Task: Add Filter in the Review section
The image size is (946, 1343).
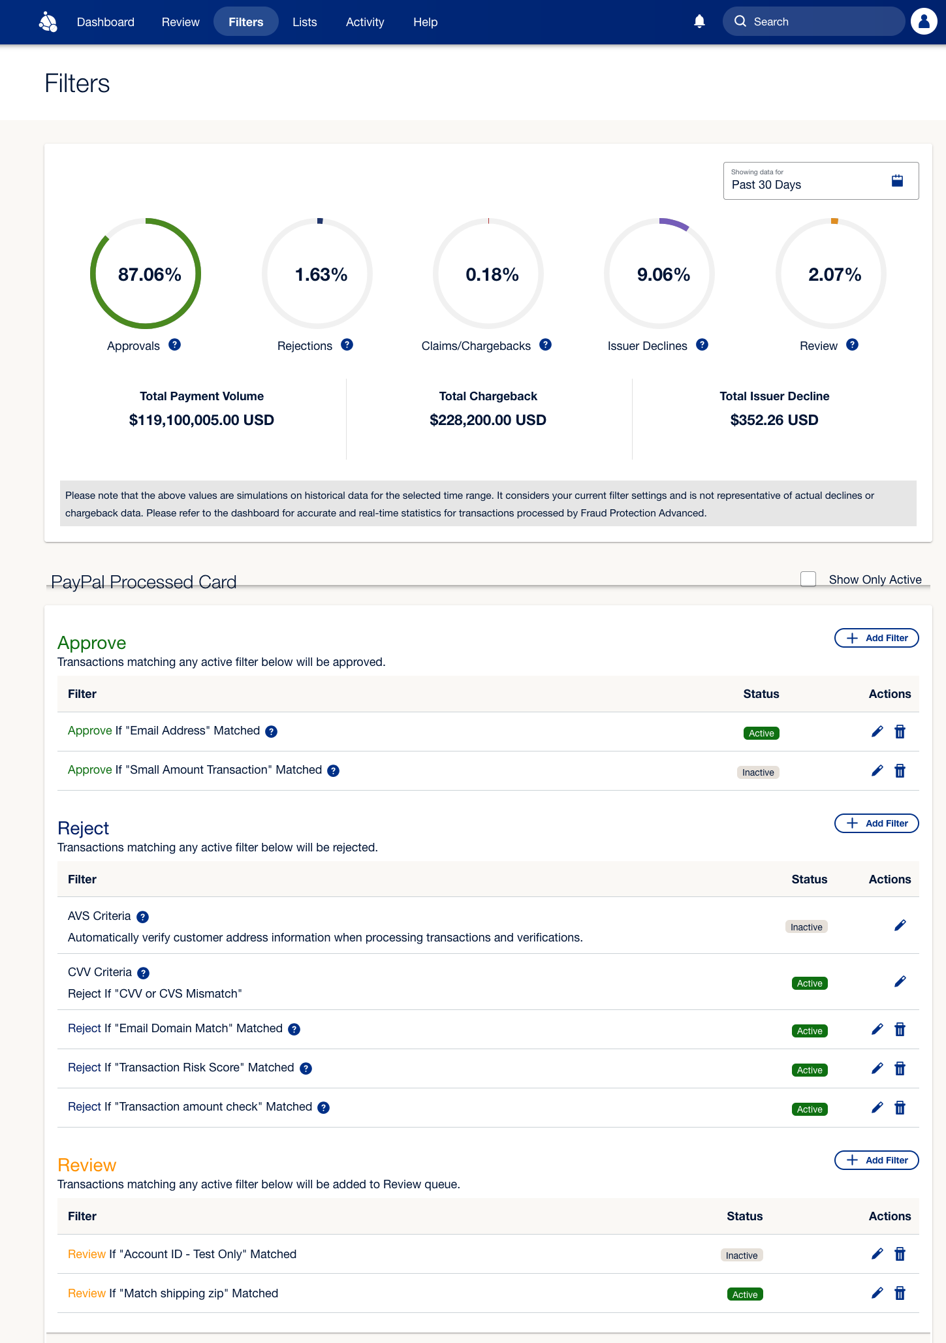Action: tap(876, 1160)
